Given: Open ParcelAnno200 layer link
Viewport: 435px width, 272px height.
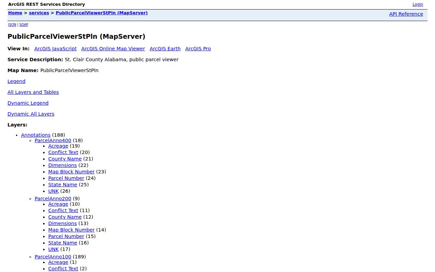Looking at the screenshot, I should (53, 199).
